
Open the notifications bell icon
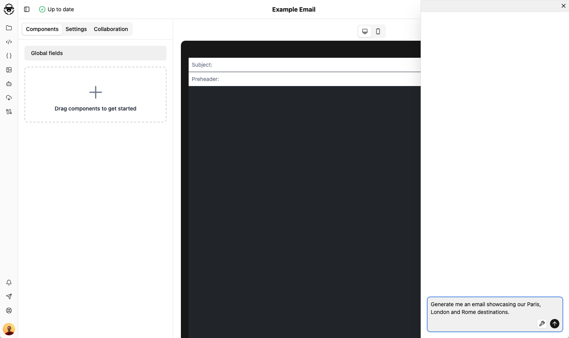coord(9,283)
